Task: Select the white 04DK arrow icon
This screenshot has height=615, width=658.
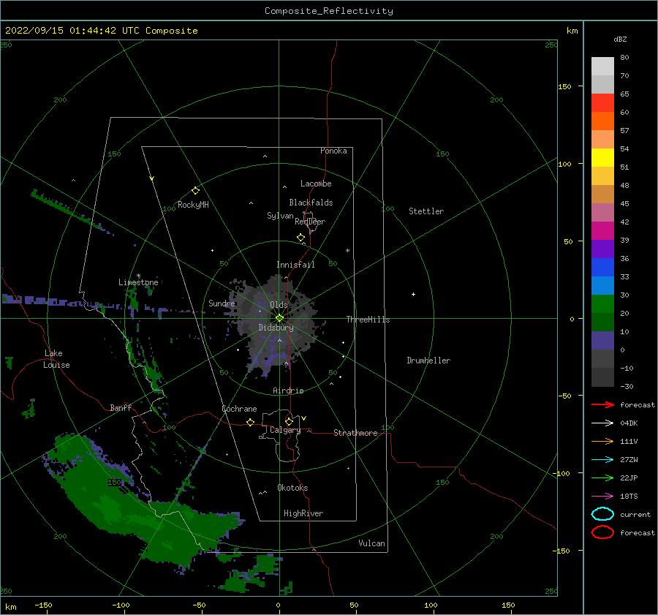Action: [x=602, y=423]
